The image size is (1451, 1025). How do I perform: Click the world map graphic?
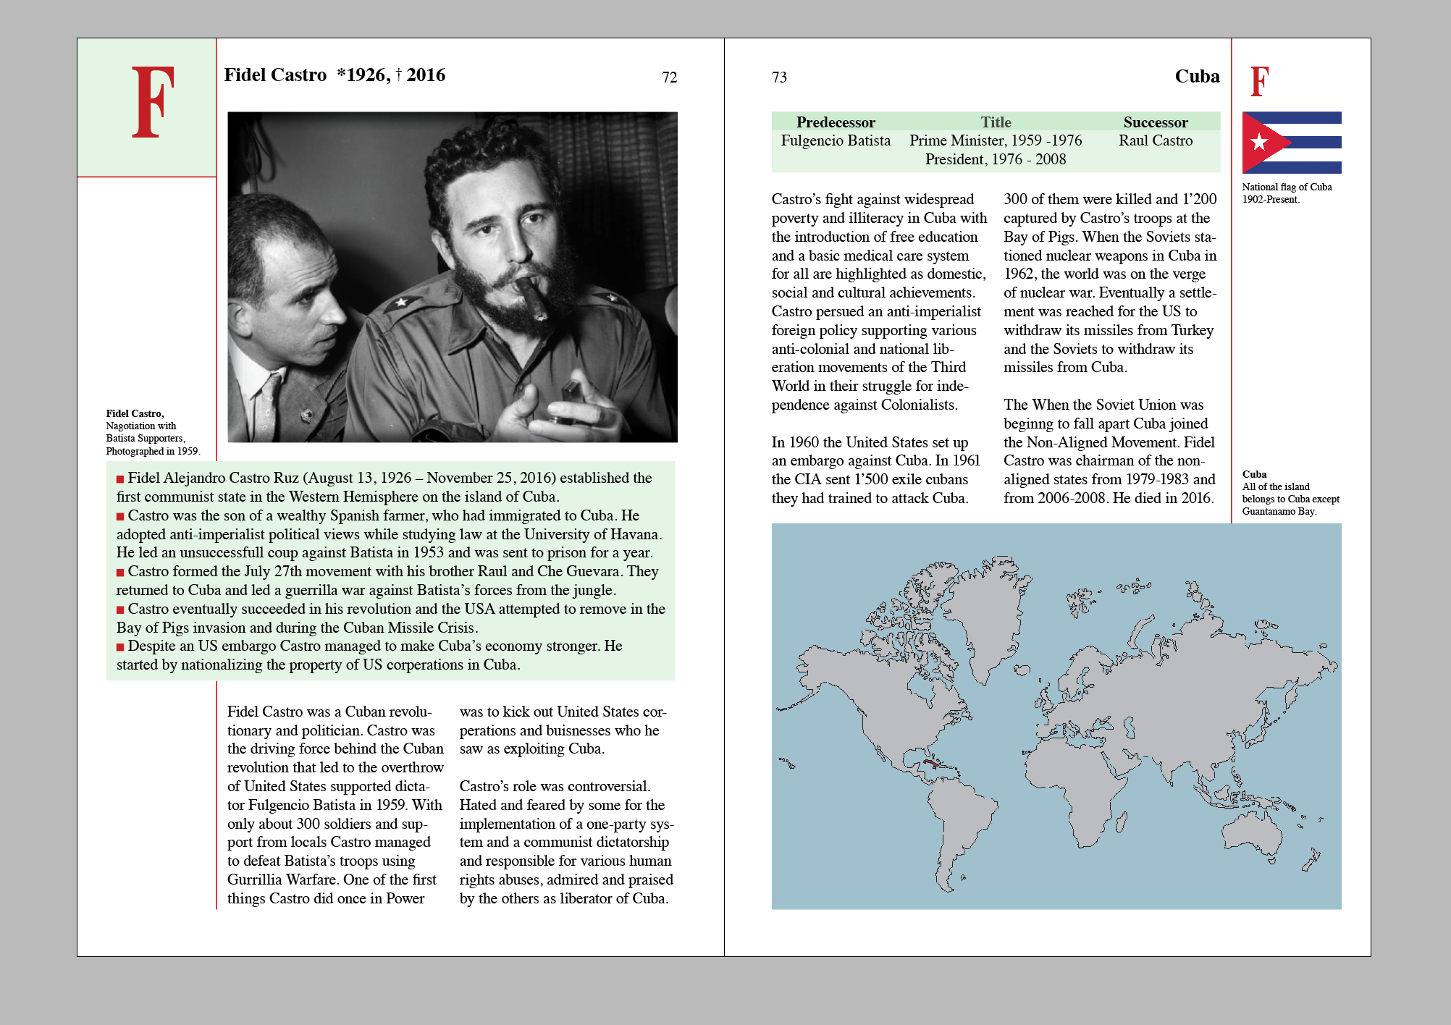1056,716
